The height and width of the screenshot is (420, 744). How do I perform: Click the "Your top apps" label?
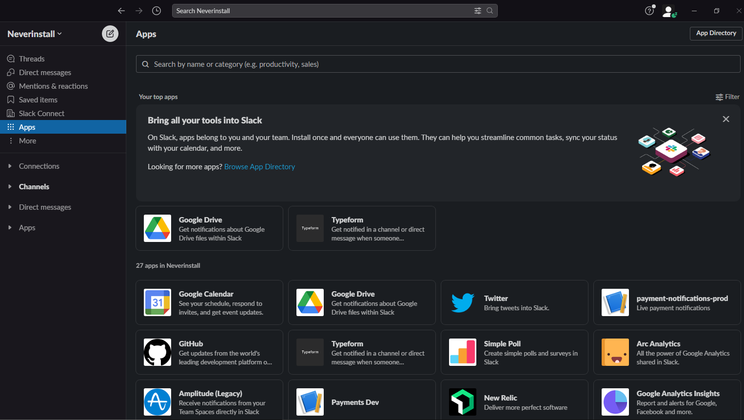coord(158,97)
